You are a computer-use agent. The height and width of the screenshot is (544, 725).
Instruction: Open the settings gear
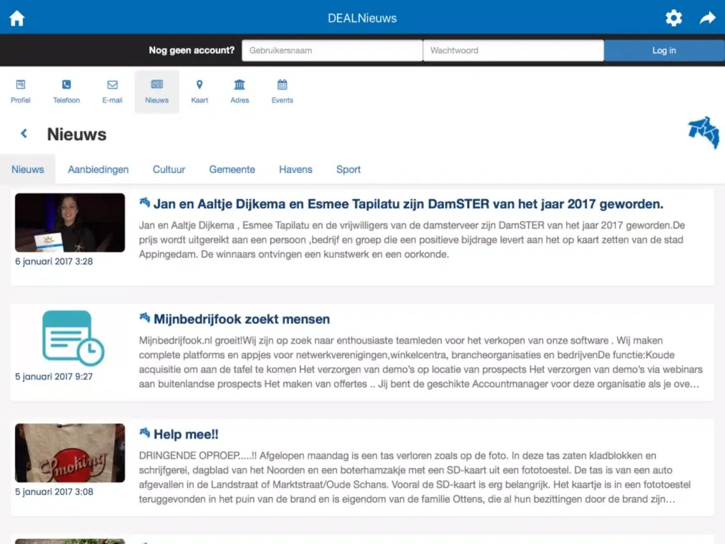coord(674,18)
